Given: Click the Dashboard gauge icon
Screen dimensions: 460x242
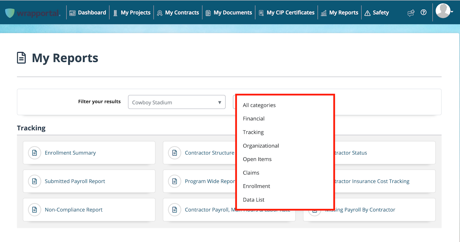Looking at the screenshot, I should coord(73,13).
